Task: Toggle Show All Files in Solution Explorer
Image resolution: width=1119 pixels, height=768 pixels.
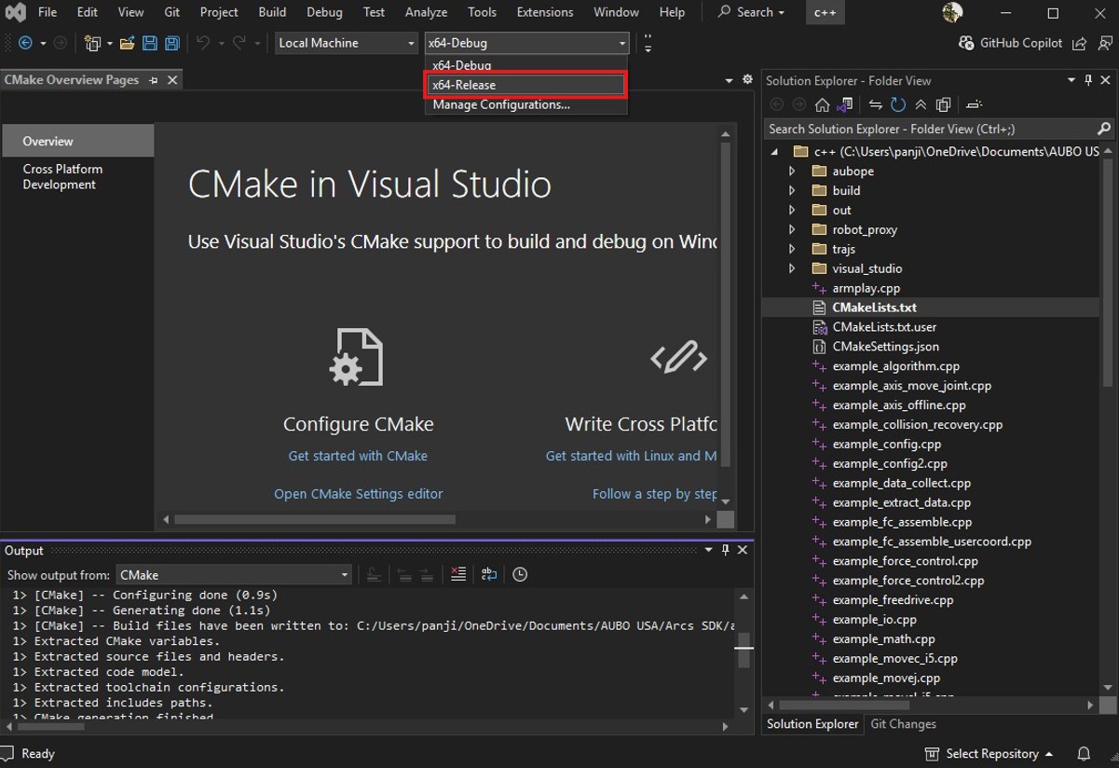Action: (943, 104)
